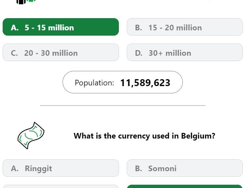Screen dimensions: 245x188
Task: Click the banknote currency icon
Action: 31,136
